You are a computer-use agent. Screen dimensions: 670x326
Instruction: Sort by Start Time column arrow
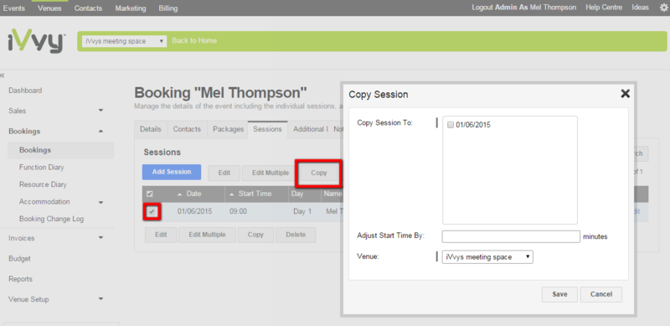[x=232, y=194]
